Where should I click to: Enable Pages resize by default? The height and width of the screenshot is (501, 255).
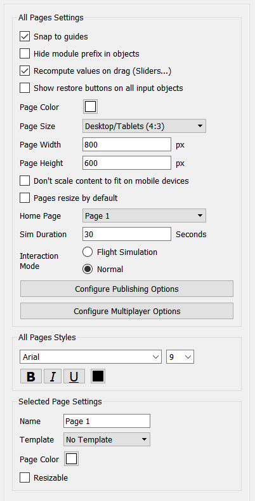25,198
